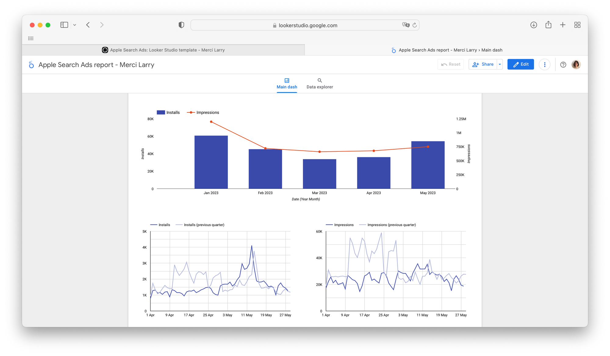
Task: Click the Looker Studio logo icon
Action: 31,65
